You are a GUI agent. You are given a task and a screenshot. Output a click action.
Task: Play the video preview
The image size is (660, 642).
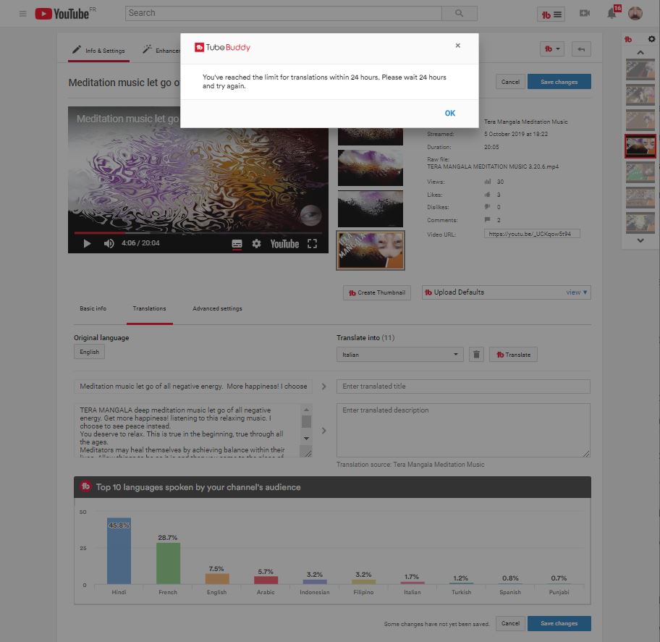click(87, 244)
